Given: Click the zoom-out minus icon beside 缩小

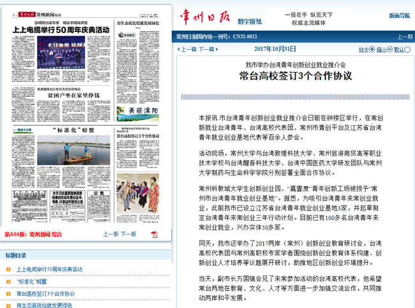Looking at the screenshot, I should [x=389, y=49].
